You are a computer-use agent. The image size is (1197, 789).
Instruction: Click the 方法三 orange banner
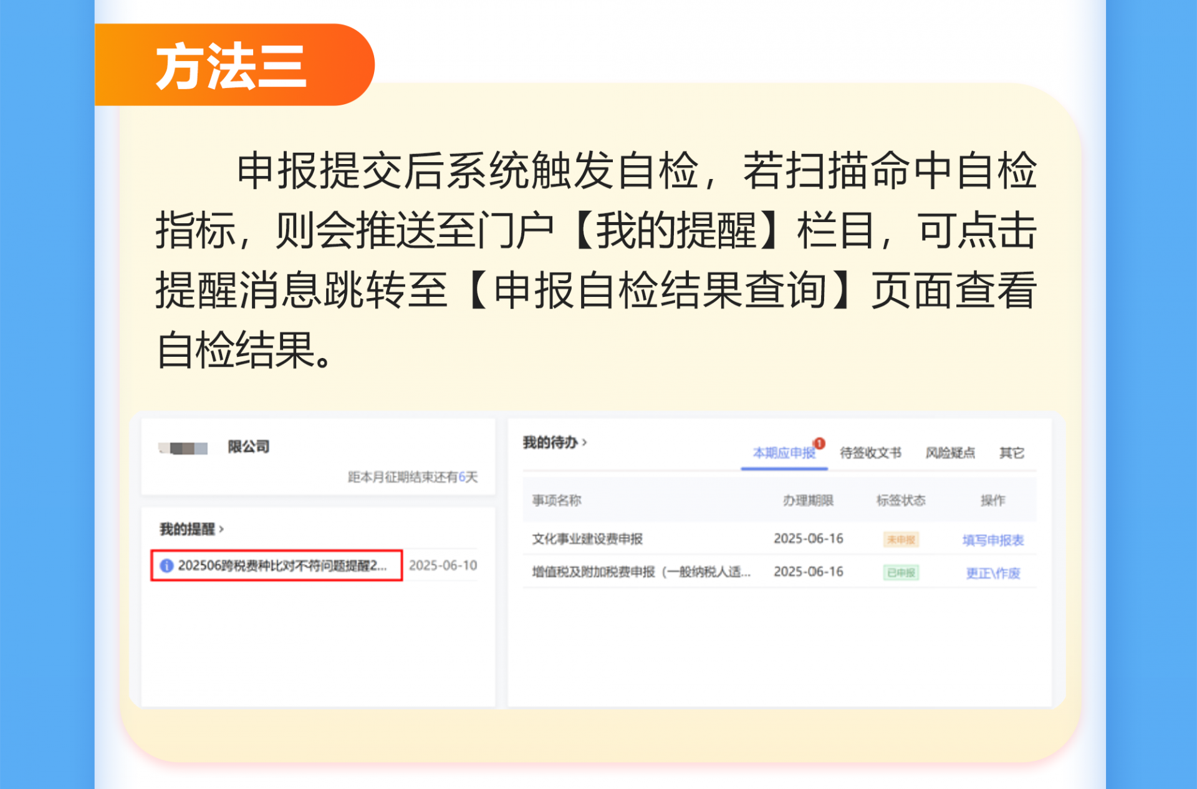tap(232, 65)
